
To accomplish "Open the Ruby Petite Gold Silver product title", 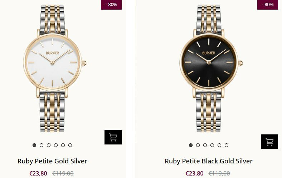I will 52,161.
